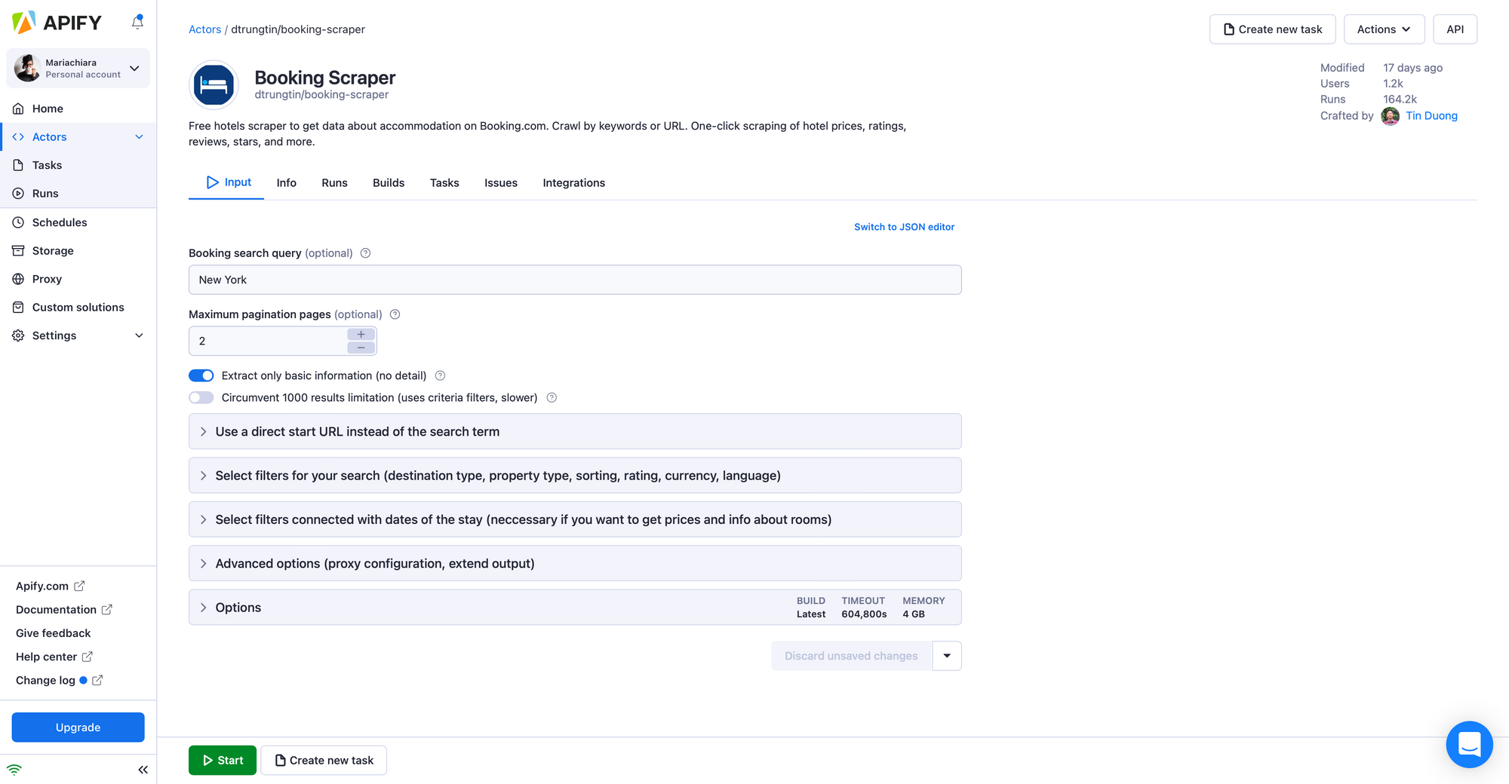
Task: Click the Custom solutions icon
Action: pos(18,307)
